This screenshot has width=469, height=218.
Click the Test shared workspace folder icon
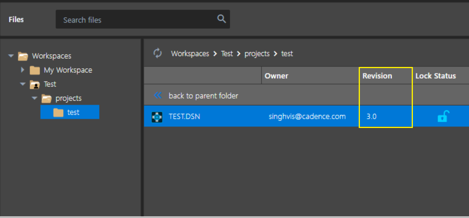click(35, 85)
